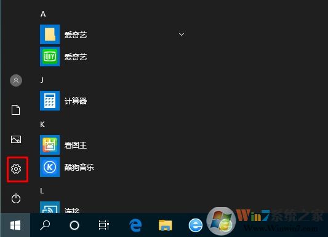Jump using the letter A header
This screenshot has width=328, height=237.
pos(43,14)
